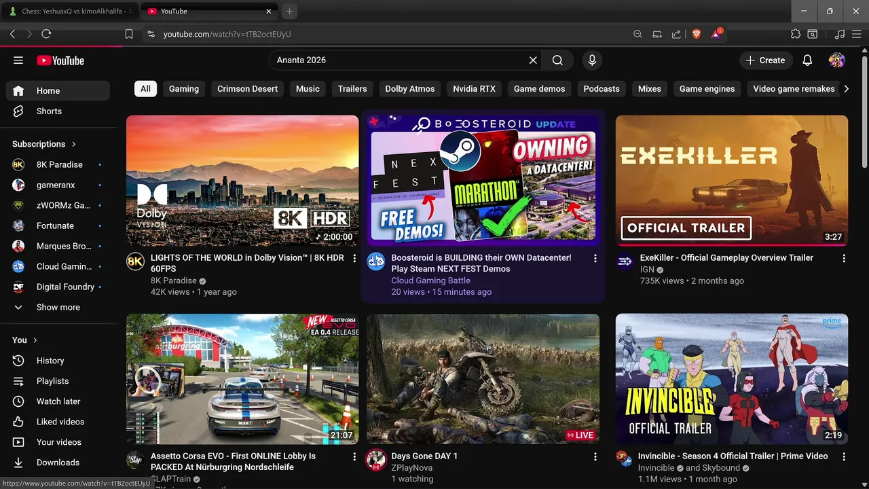This screenshot has width=869, height=489.
Task: Open options for Assetto Corsa EVO video
Action: (354, 457)
